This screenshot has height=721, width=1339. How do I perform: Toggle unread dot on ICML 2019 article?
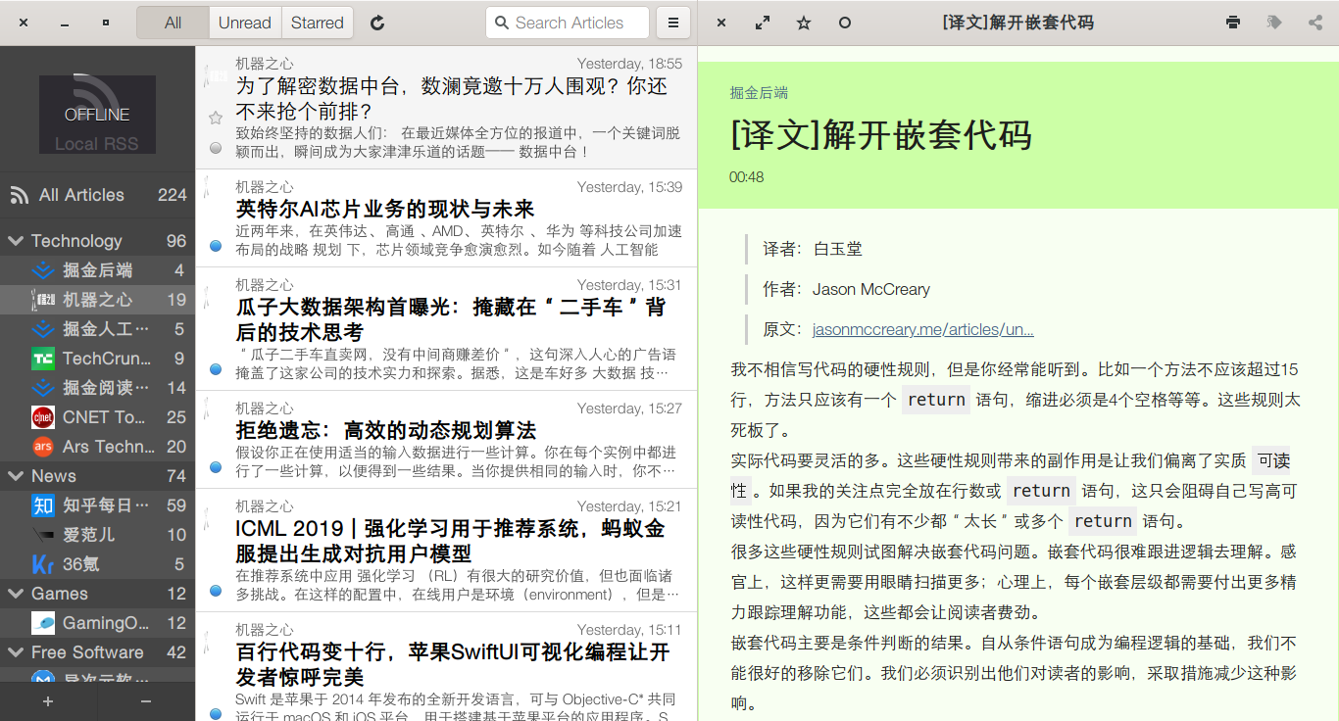tap(216, 591)
